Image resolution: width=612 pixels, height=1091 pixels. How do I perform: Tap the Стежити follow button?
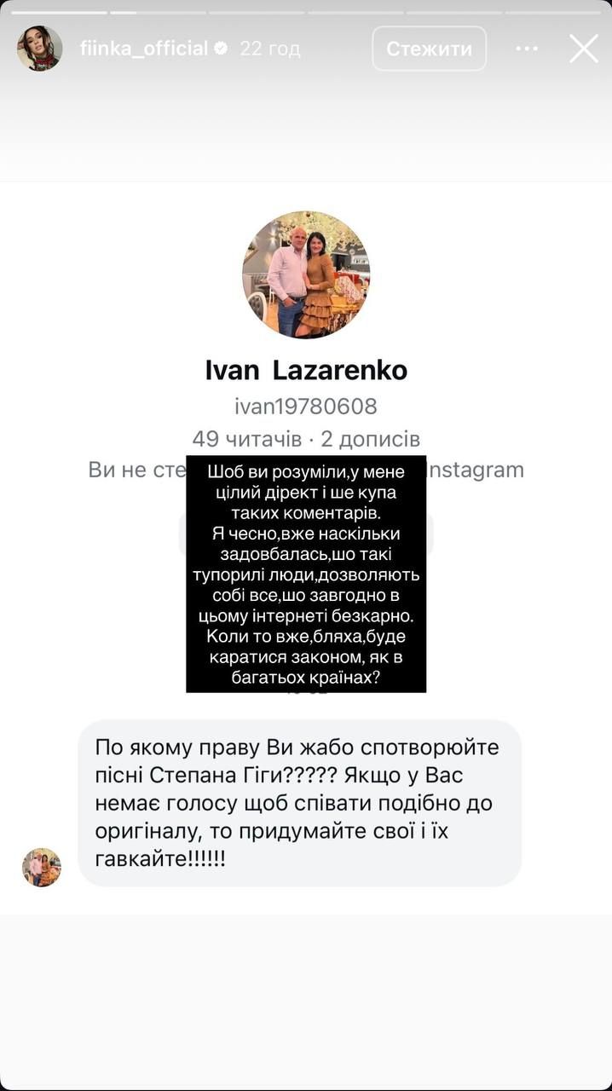[430, 49]
